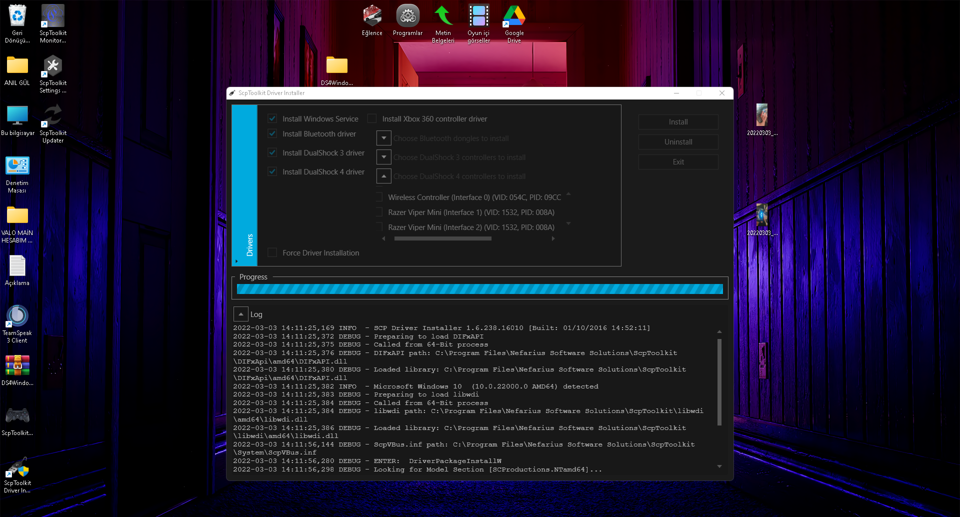Uncheck Install DualShock 3 driver
This screenshot has width=960, height=517.
tap(272, 152)
